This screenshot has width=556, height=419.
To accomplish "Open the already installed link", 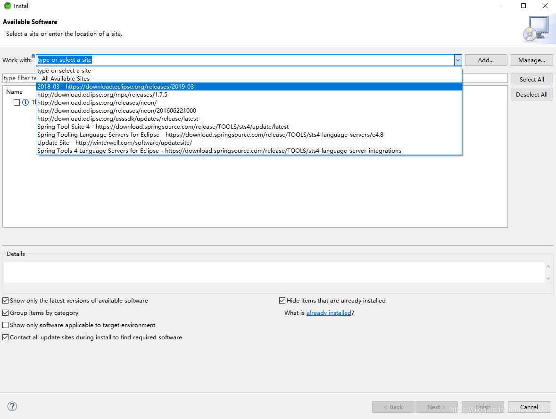I will tap(329, 312).
